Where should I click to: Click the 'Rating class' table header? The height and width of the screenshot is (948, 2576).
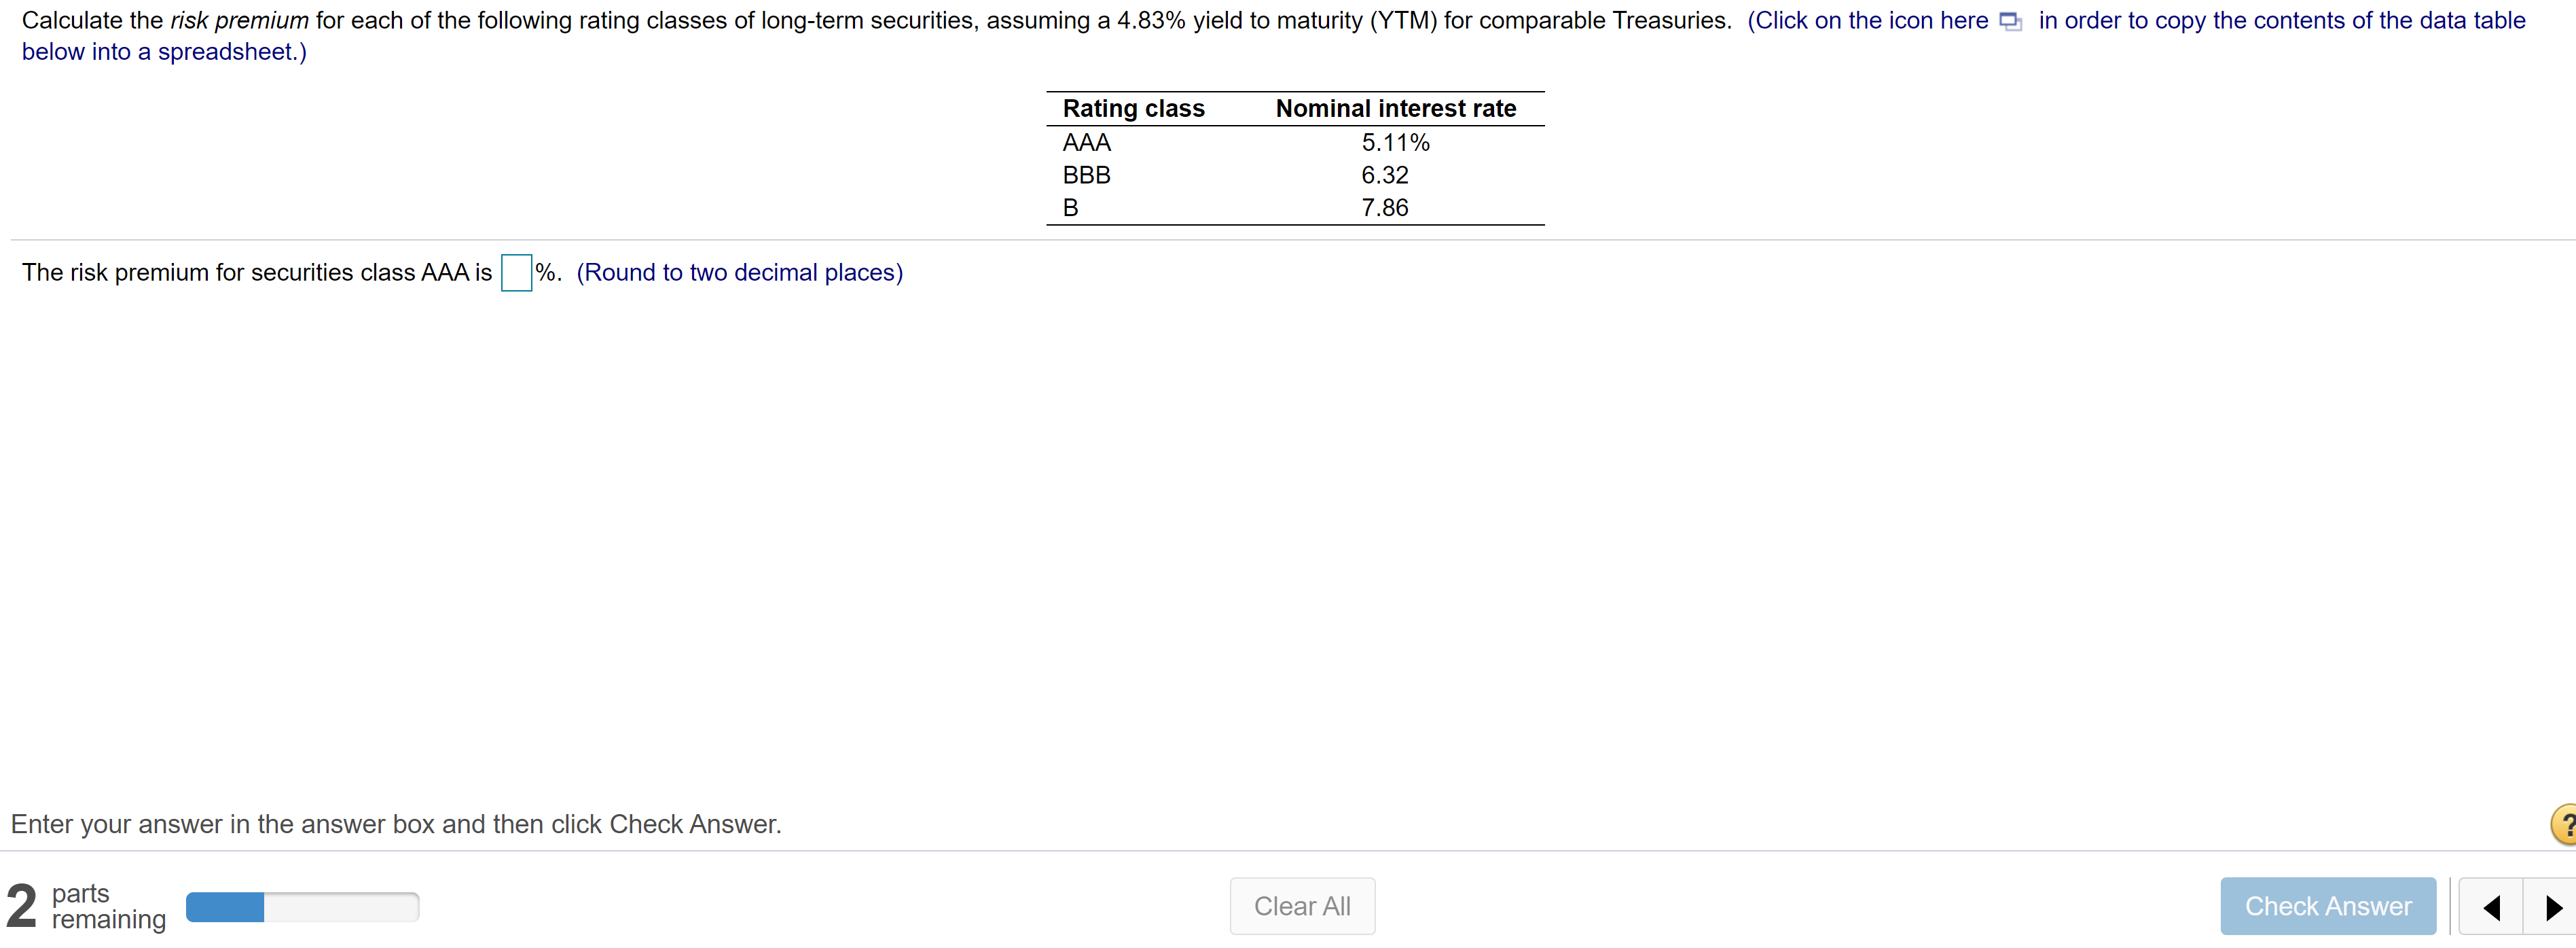click(x=1133, y=107)
